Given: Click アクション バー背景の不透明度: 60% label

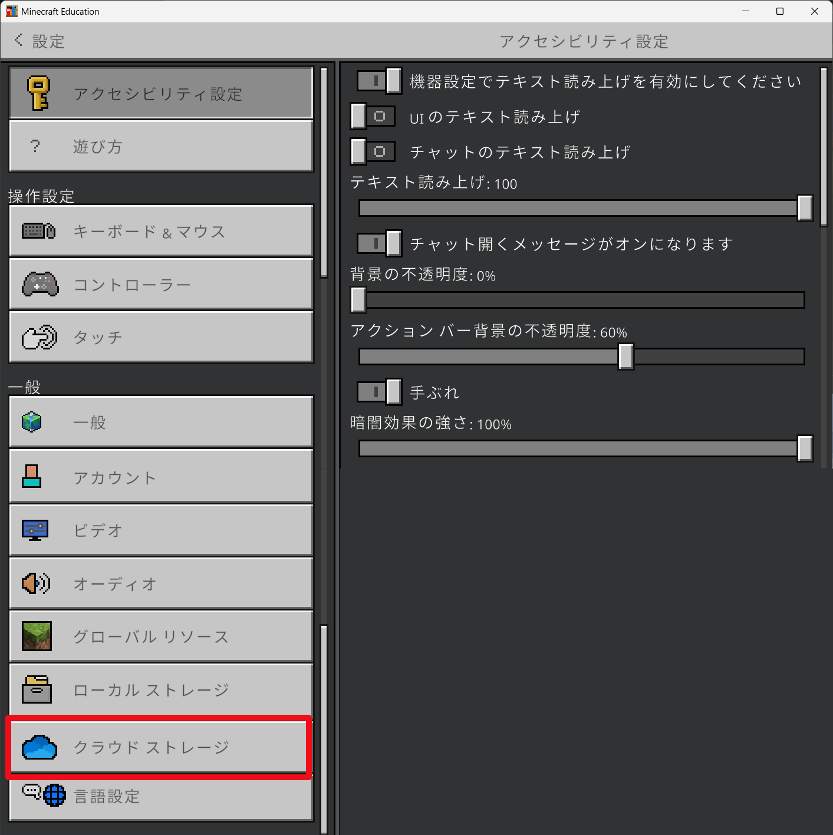Looking at the screenshot, I should point(489,331).
